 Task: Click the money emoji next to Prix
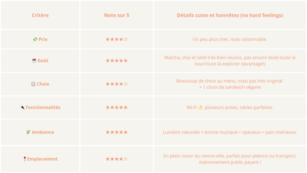pos(35,39)
